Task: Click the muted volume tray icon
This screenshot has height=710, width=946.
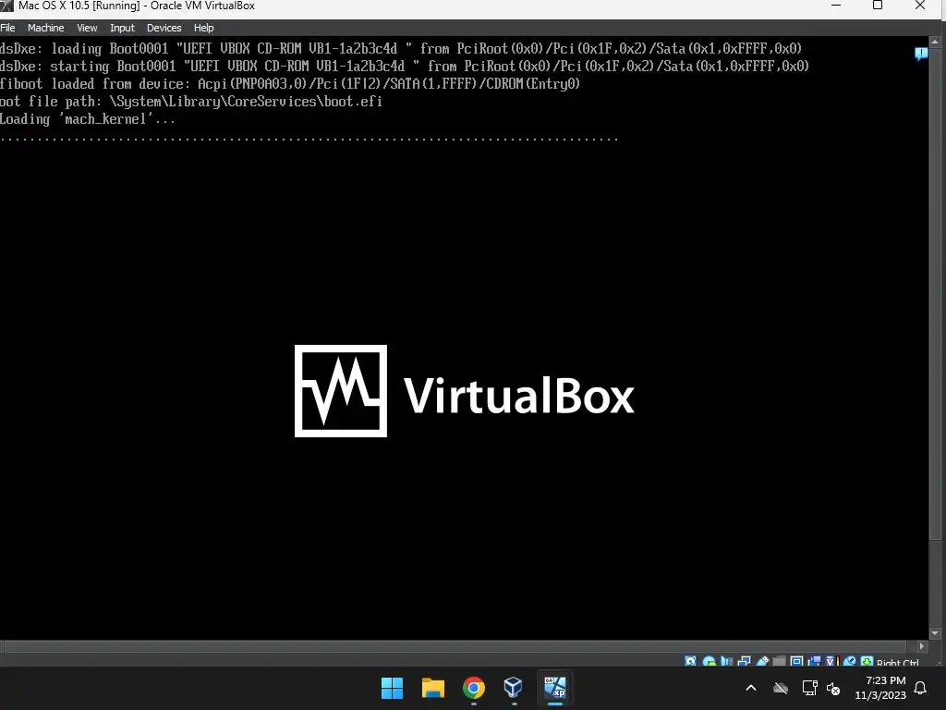Action: tap(834, 688)
